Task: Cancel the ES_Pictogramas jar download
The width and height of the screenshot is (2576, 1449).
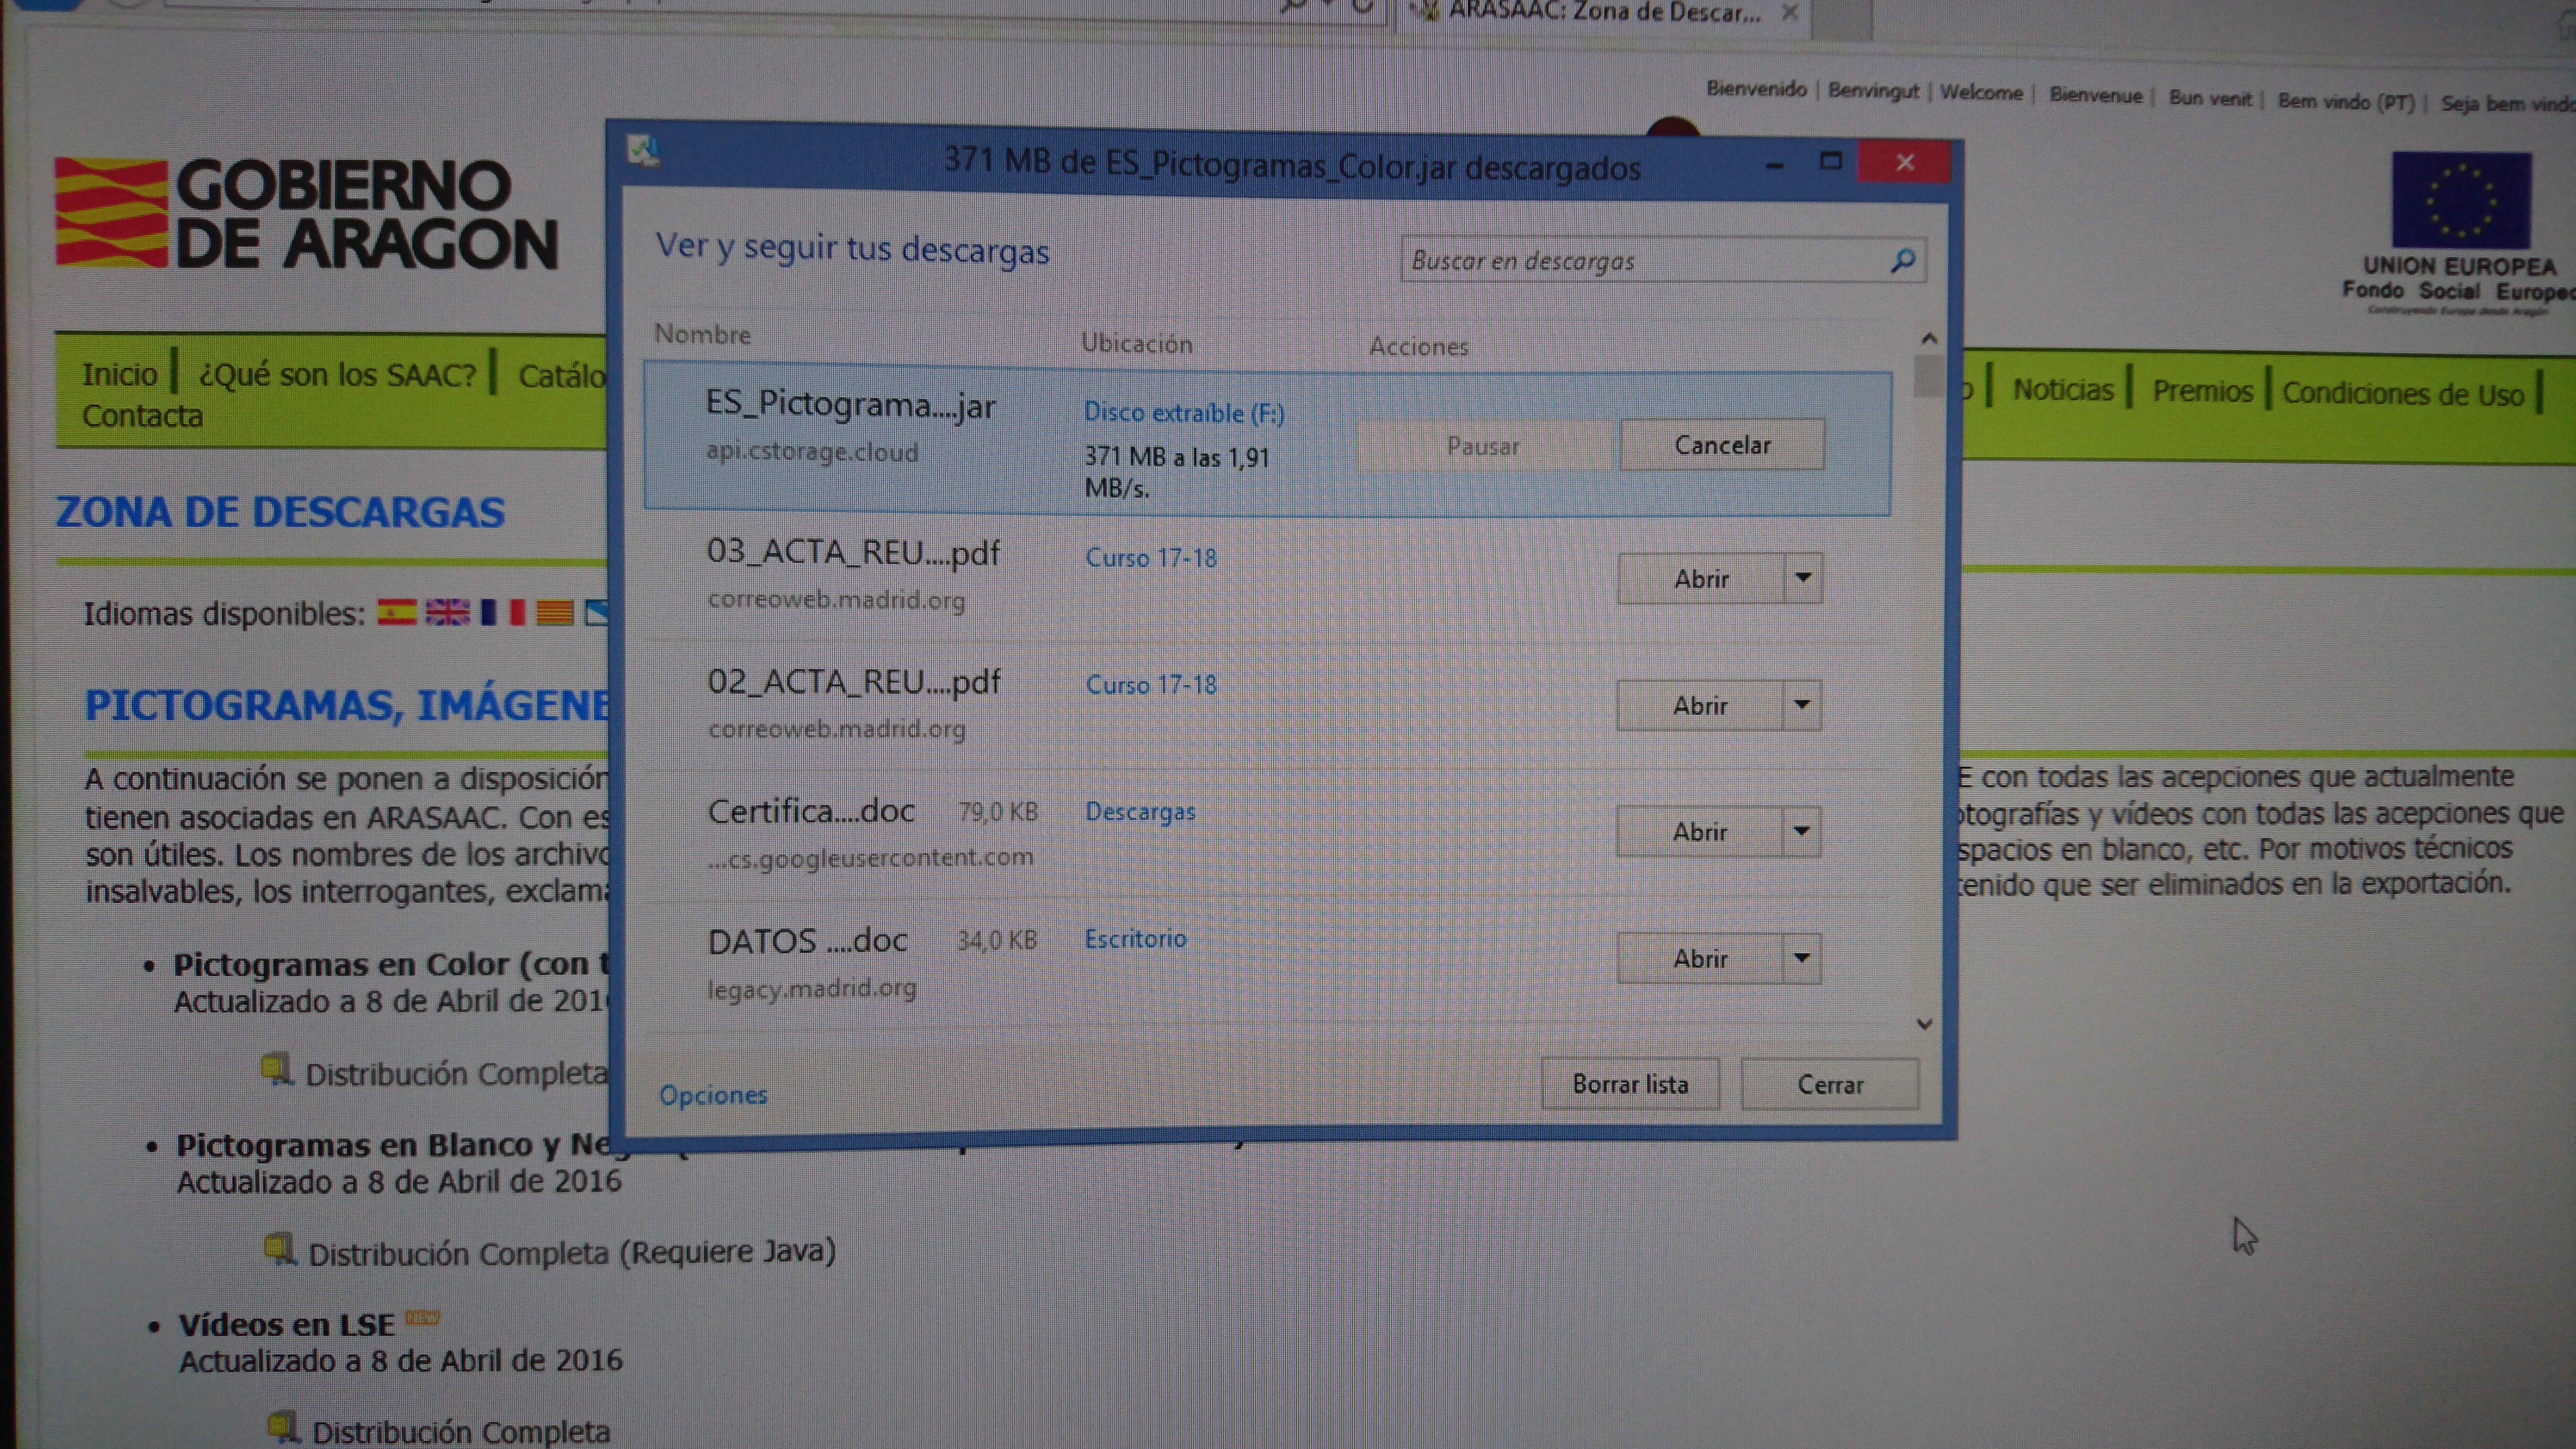Action: [1722, 445]
